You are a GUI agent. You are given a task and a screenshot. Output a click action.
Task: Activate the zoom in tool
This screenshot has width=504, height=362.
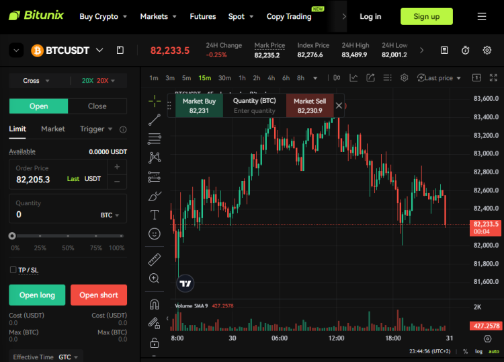tap(155, 278)
